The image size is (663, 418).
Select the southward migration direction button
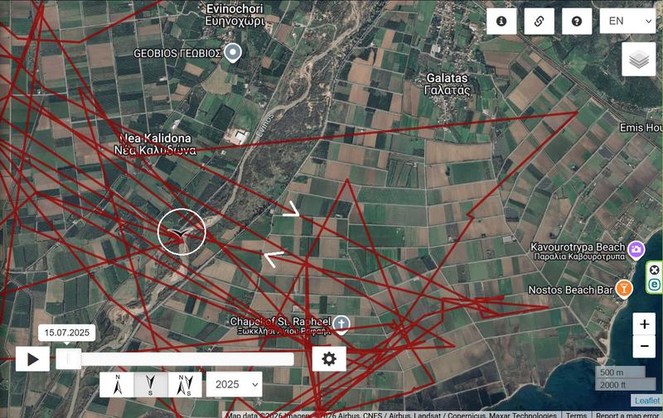click(151, 385)
